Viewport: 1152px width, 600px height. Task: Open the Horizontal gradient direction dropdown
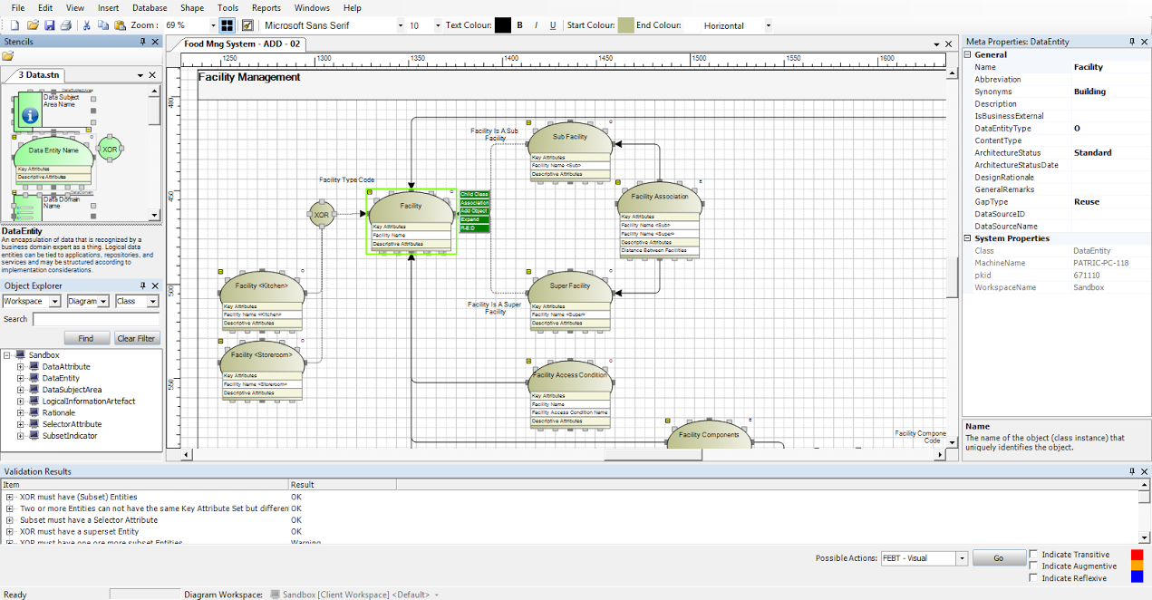[x=769, y=25]
